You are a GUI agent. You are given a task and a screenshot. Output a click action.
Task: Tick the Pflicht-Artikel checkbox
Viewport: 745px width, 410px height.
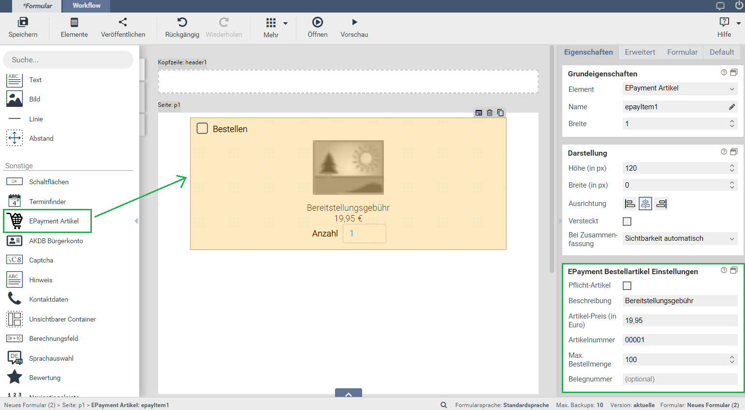coord(627,286)
